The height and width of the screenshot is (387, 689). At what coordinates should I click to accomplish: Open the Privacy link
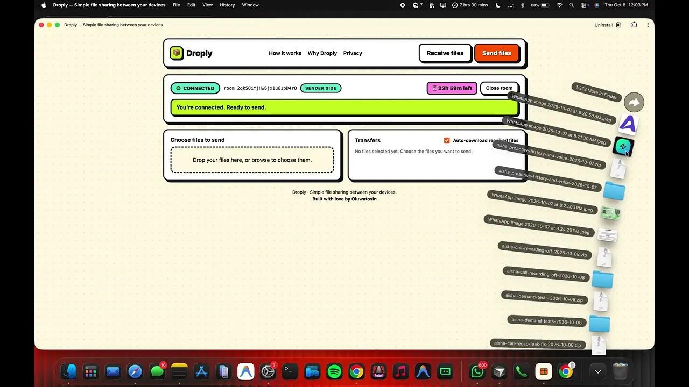click(x=353, y=53)
